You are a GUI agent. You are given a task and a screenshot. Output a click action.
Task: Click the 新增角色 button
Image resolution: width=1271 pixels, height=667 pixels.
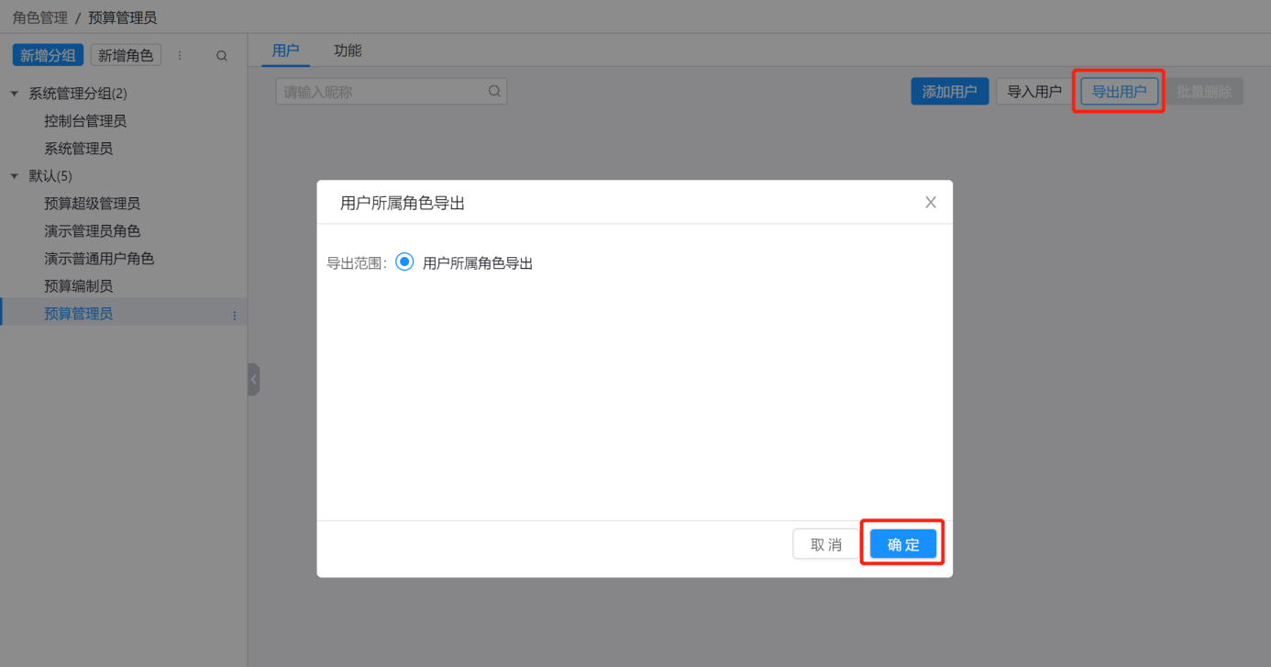[x=126, y=56]
